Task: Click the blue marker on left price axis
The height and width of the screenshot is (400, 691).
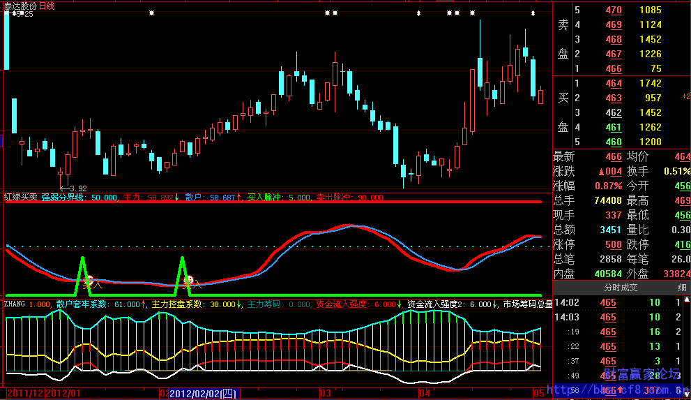Action: coord(1,142)
